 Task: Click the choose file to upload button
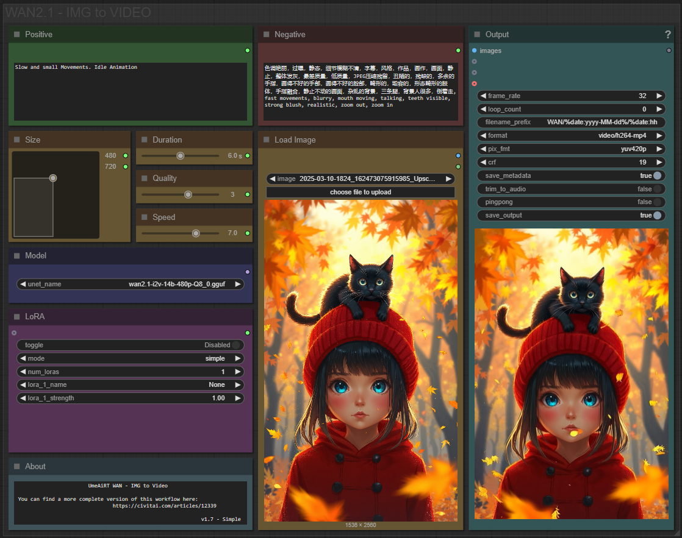click(x=361, y=192)
